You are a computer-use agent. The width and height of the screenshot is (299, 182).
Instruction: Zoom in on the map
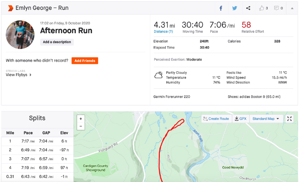(81, 119)
